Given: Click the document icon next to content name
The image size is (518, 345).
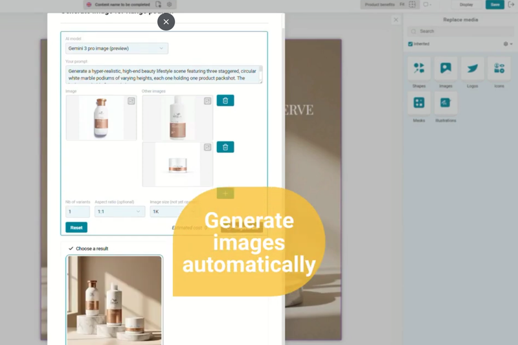Looking at the screenshot, I should tap(158, 5).
